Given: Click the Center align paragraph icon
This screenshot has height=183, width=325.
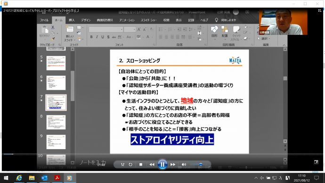Looking at the screenshot, I should click(166, 37).
